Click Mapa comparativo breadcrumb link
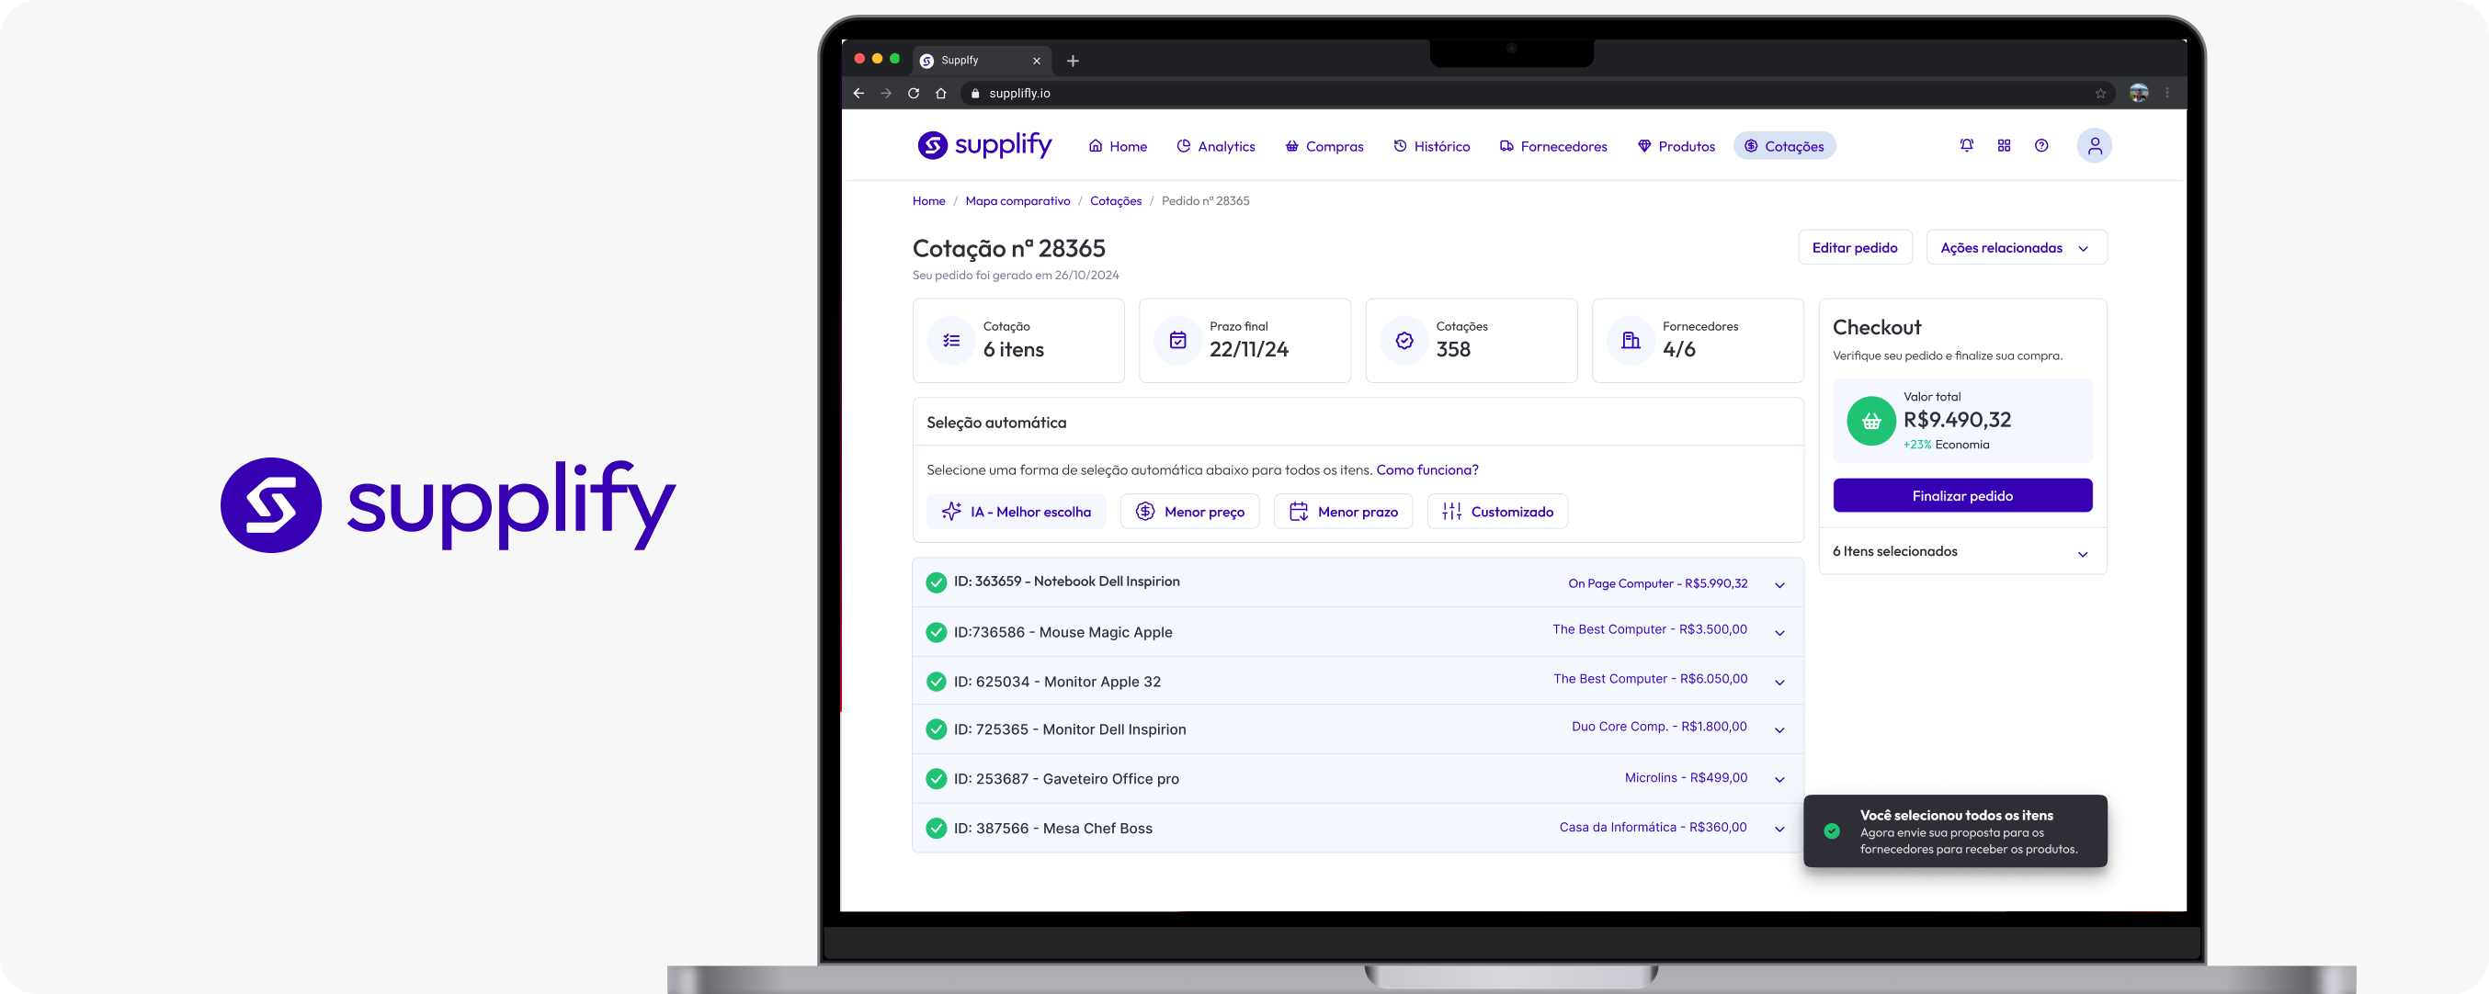The width and height of the screenshot is (2489, 994). 1017,201
